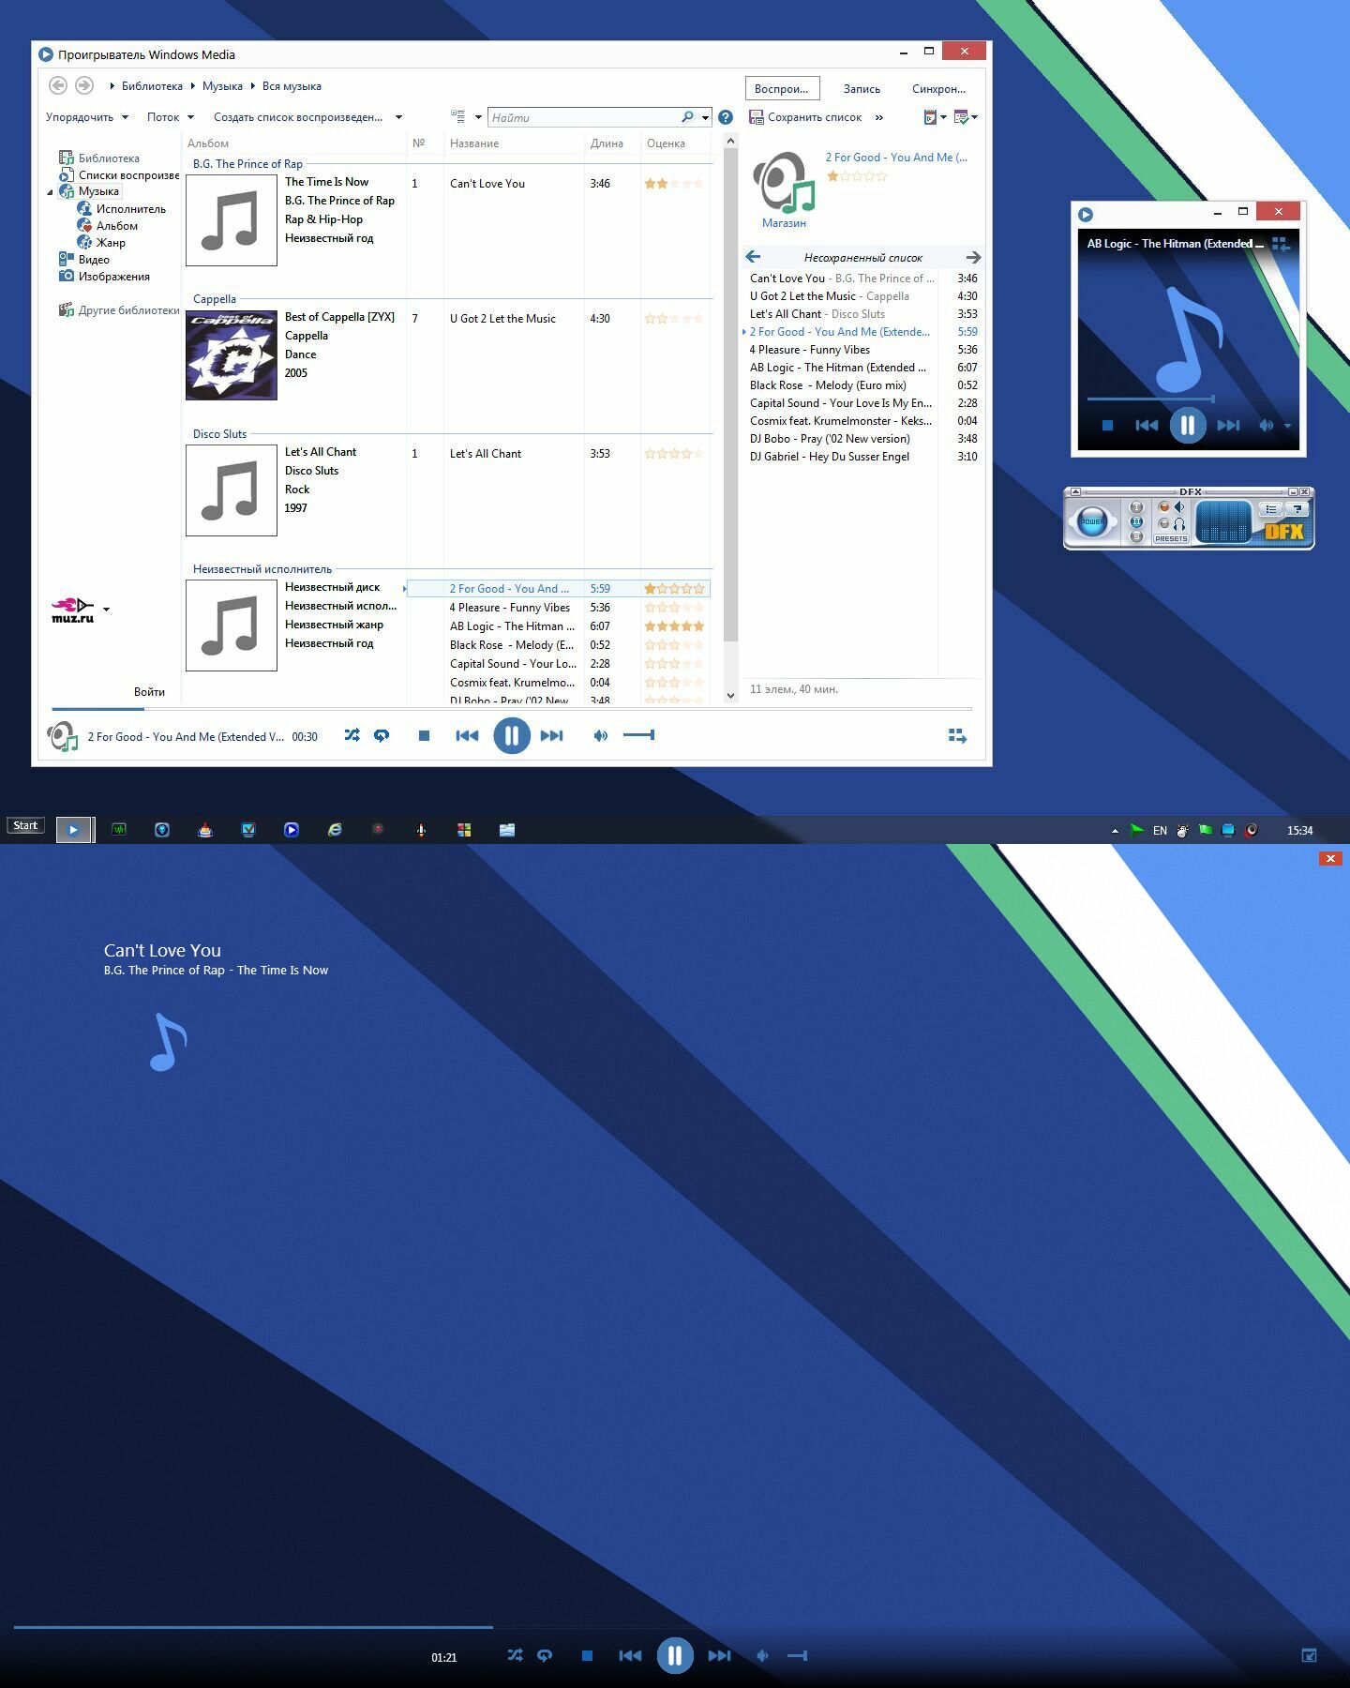Open the view options dropdown arrow
This screenshot has width=1350, height=1688.
(478, 117)
